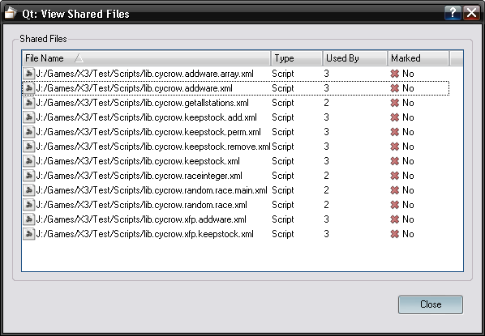The width and height of the screenshot is (485, 336).
Task: Click red X marked icon for keepstock.perm.xml
Action: pyautogui.click(x=395, y=132)
